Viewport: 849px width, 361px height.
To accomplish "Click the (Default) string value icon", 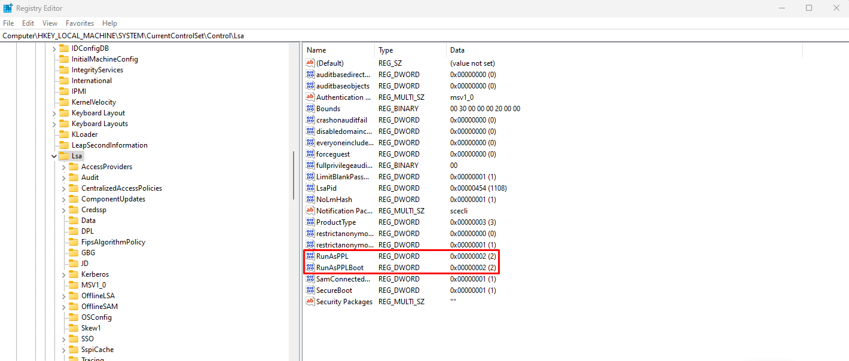I will [310, 63].
